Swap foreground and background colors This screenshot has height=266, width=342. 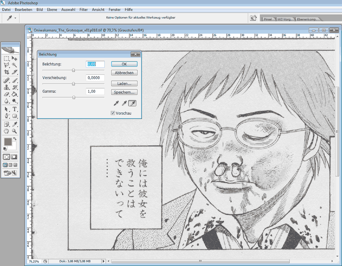click(15, 139)
